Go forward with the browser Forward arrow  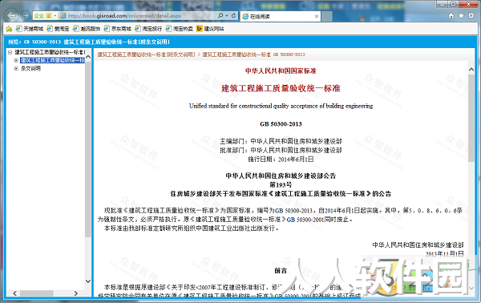click(26, 15)
